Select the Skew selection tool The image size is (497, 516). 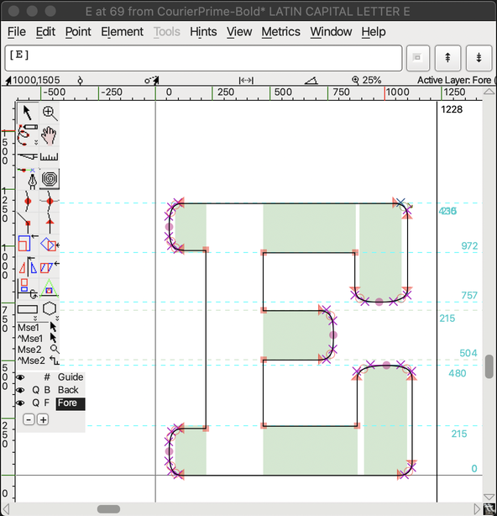[x=50, y=266]
